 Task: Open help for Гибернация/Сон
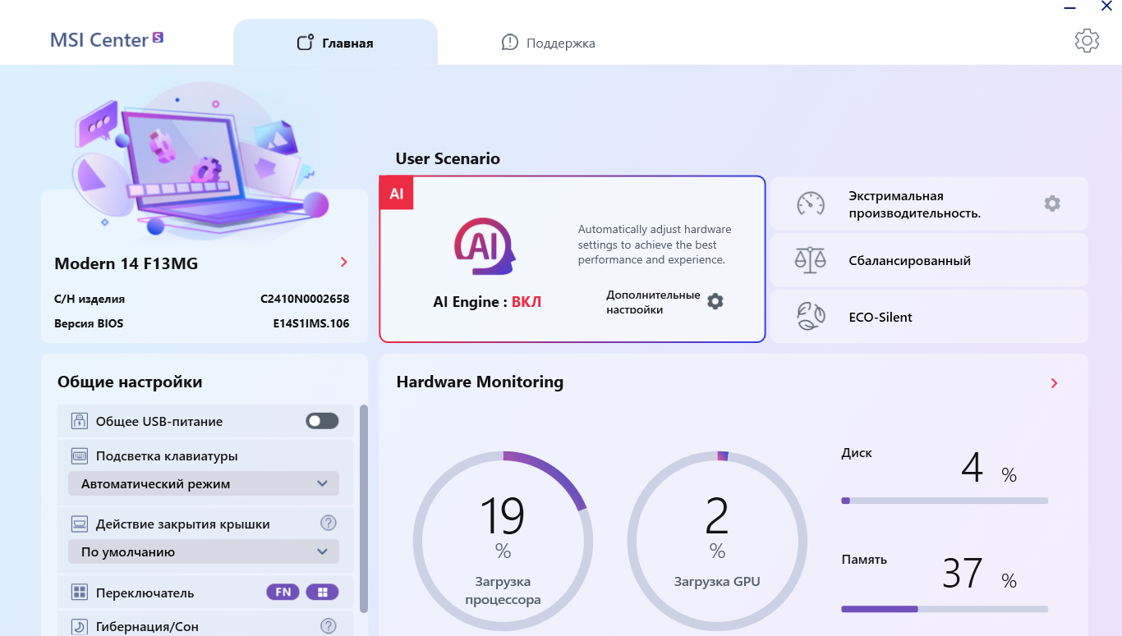click(329, 626)
